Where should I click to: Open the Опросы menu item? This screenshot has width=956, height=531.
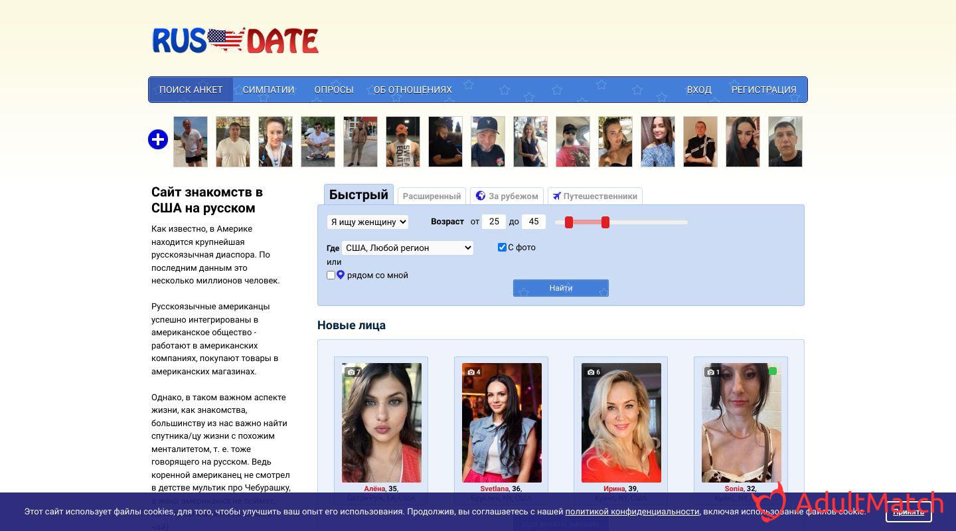(334, 90)
